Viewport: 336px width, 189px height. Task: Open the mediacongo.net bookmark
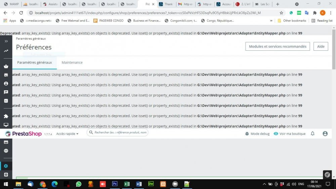(36, 20)
